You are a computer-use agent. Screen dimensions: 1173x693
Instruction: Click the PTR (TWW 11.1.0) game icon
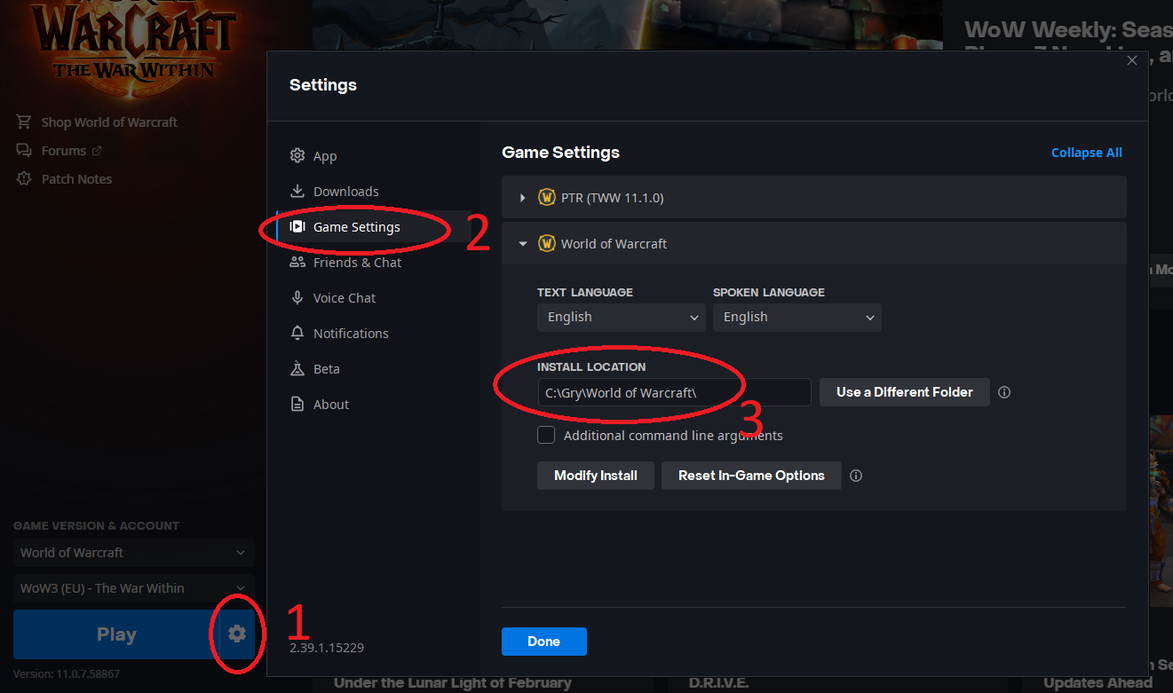(x=547, y=198)
